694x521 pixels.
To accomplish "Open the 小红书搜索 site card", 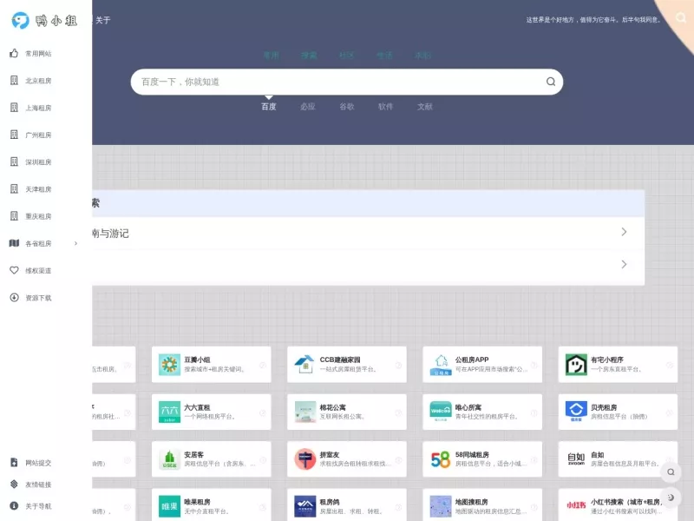I will tap(618, 505).
